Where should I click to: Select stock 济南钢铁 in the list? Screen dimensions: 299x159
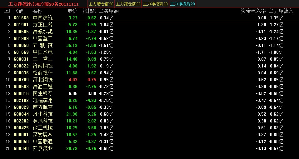tap(43, 66)
